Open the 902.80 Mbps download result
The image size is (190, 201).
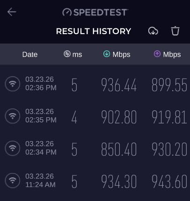point(119,117)
